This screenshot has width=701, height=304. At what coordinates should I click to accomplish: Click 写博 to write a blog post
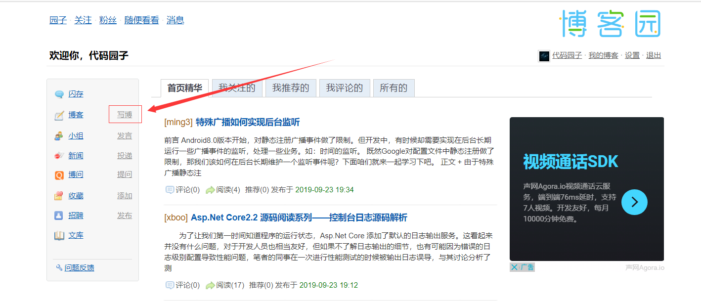click(x=125, y=115)
